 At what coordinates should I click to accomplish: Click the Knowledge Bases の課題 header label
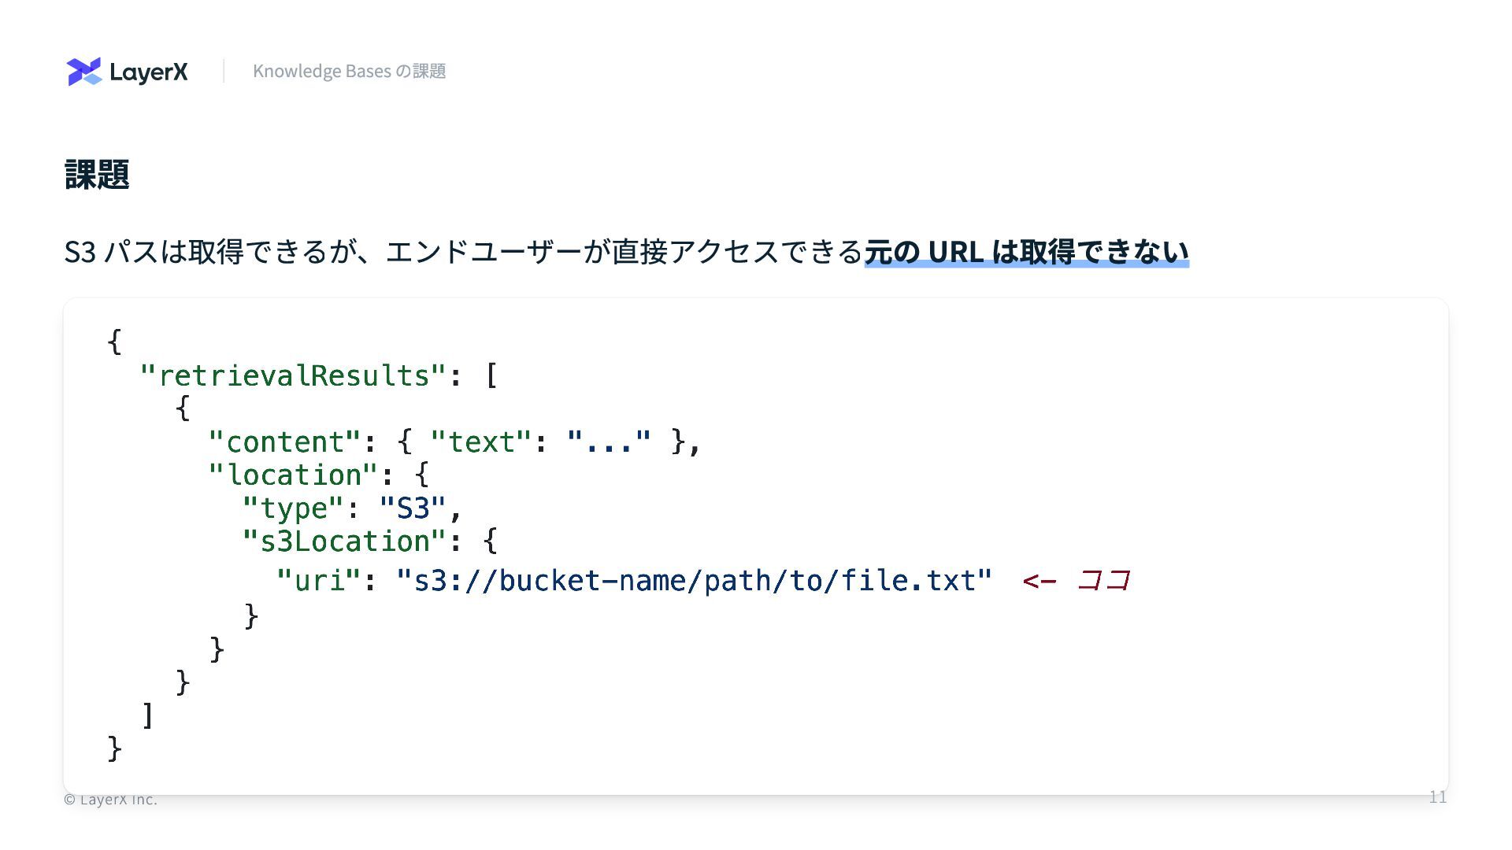[x=349, y=72]
